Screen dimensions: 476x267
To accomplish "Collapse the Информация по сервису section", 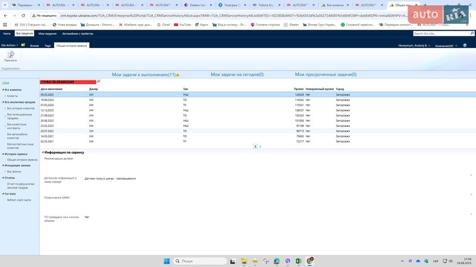I will [x=42, y=152].
